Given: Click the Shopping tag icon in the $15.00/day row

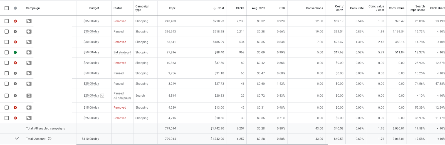Looking at the screenshot, I should [x=29, y=107].
